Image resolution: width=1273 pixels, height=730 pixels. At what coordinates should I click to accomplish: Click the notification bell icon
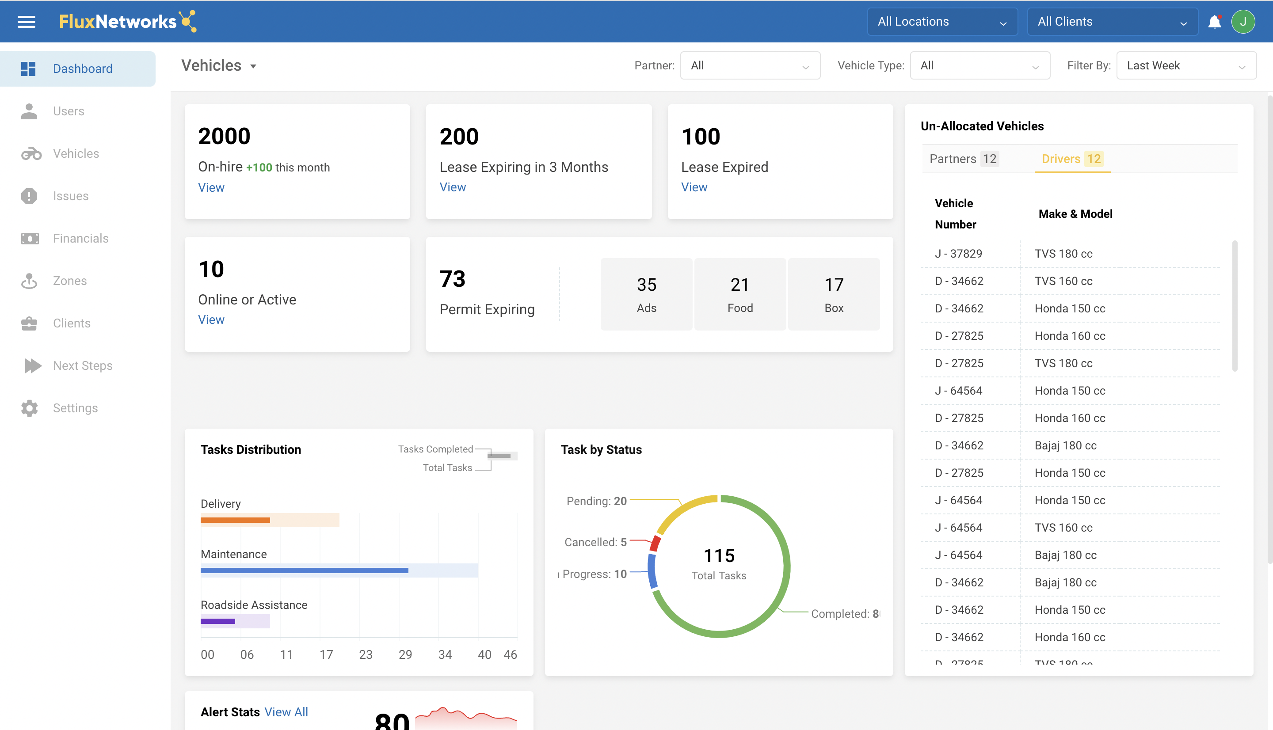click(1214, 22)
